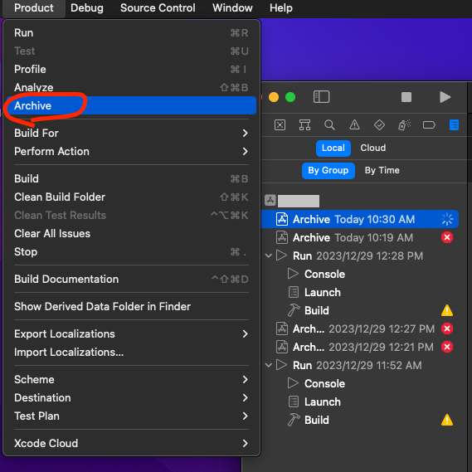The image size is (472, 472).
Task: Switch to By Group sorting
Action: 328,171
